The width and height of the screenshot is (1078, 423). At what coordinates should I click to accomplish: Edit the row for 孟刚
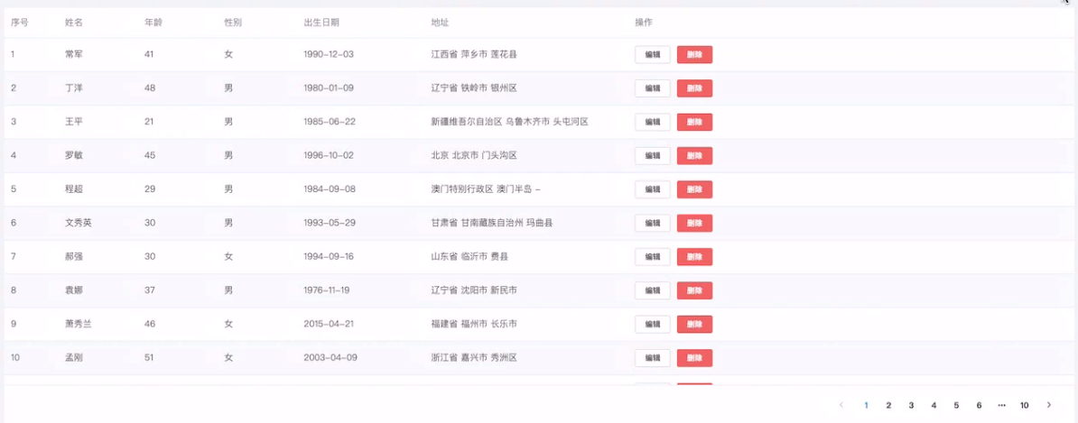coord(653,358)
